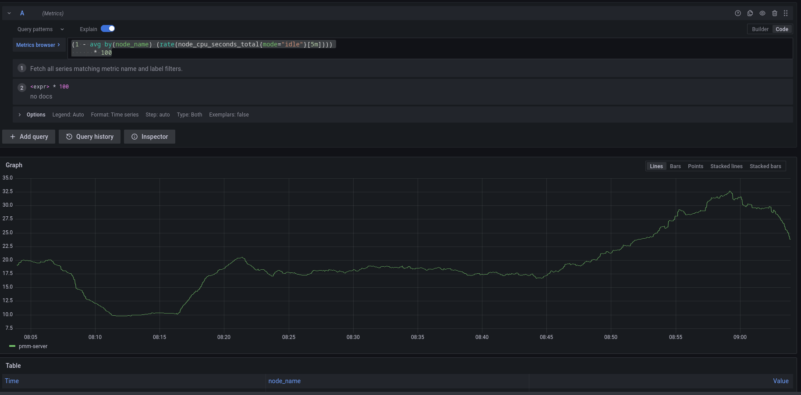801x395 pixels.
Task: Sort the table by the Value column
Action: [x=780, y=381]
